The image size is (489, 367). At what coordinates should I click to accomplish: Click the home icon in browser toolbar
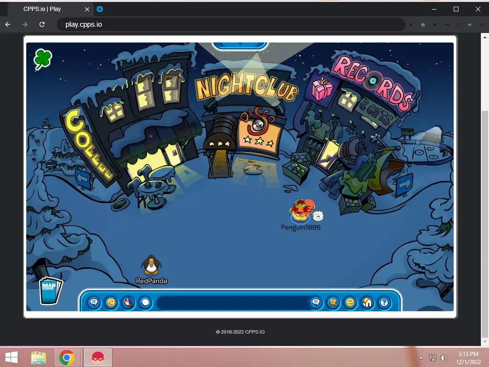click(423, 25)
